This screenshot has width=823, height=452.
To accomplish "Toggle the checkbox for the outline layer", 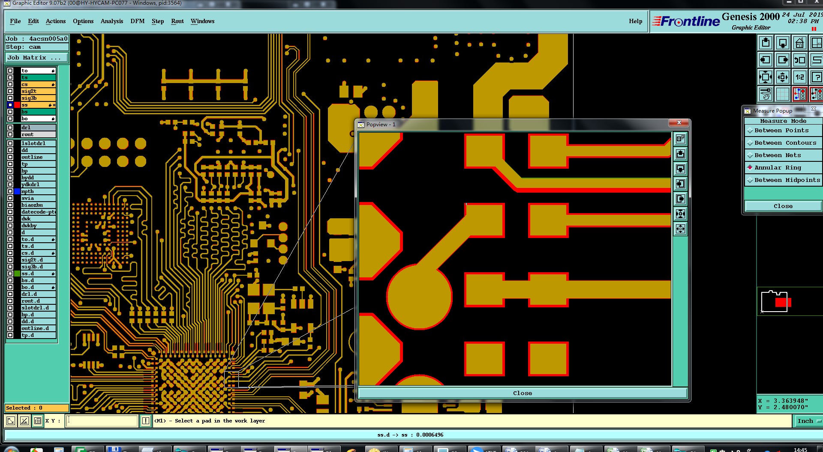I will coord(10,157).
